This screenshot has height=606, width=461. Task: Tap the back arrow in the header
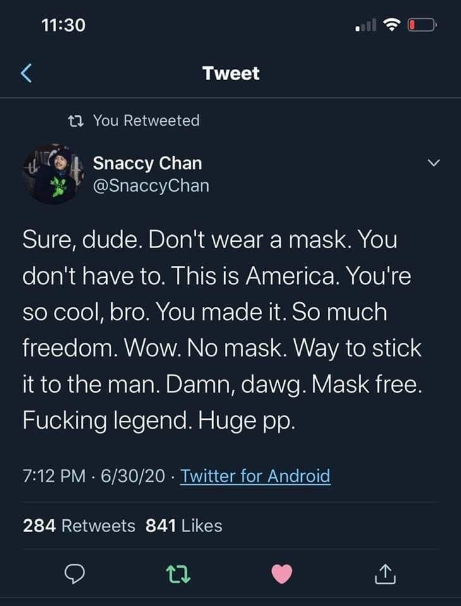(27, 74)
